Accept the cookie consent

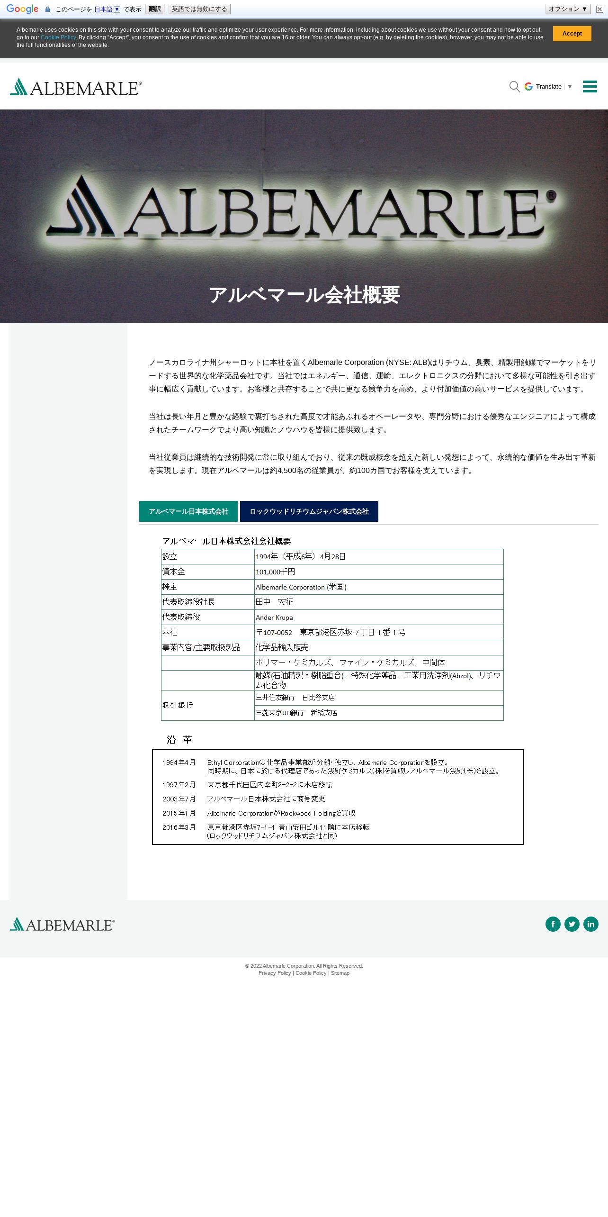click(572, 34)
